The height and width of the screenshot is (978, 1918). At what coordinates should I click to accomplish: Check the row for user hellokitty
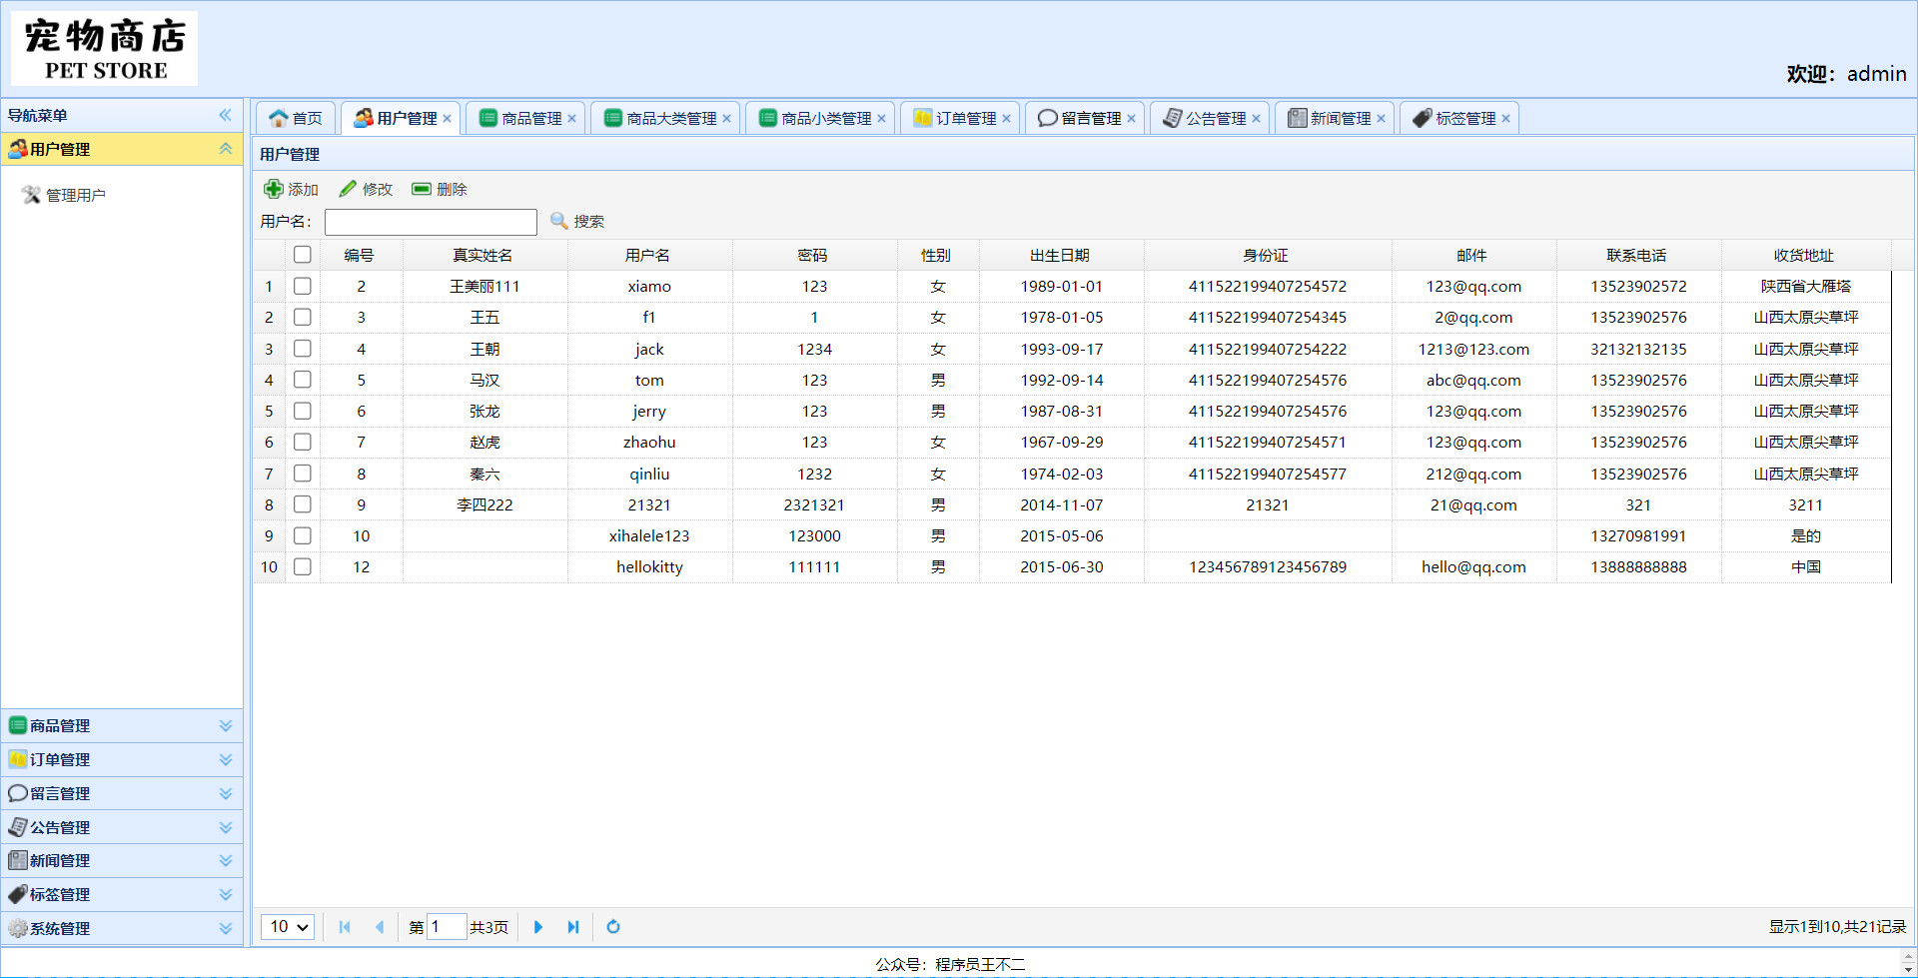tap(303, 566)
